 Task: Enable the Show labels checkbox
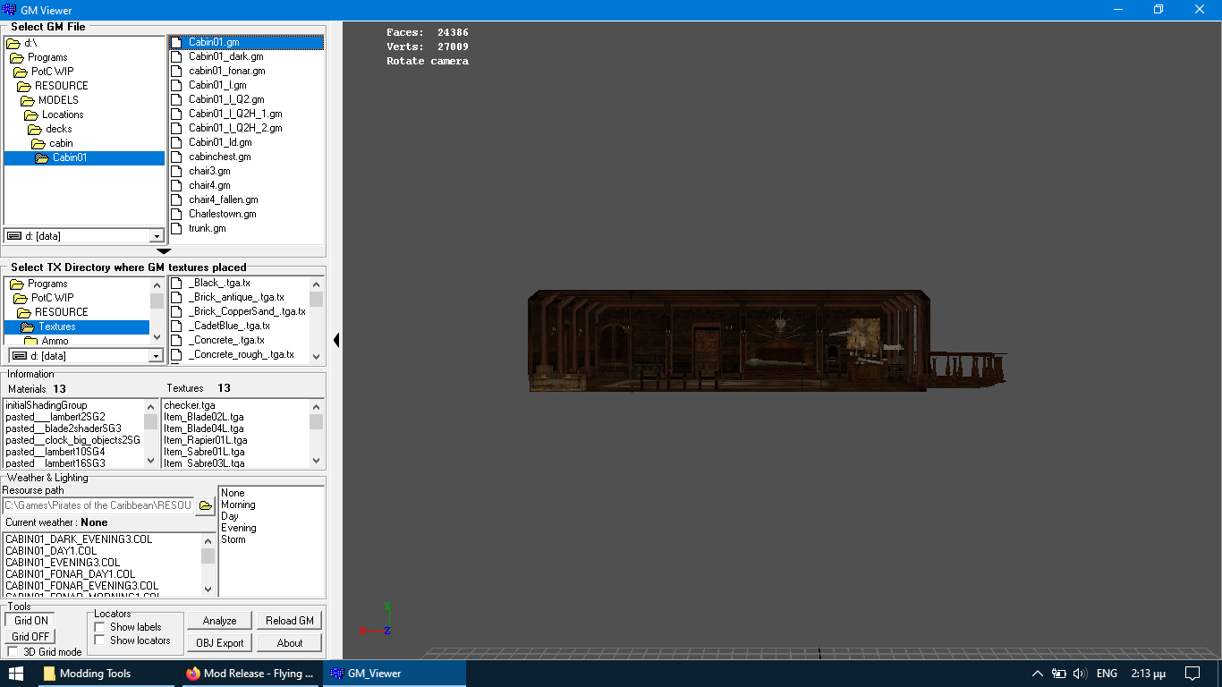(99, 627)
